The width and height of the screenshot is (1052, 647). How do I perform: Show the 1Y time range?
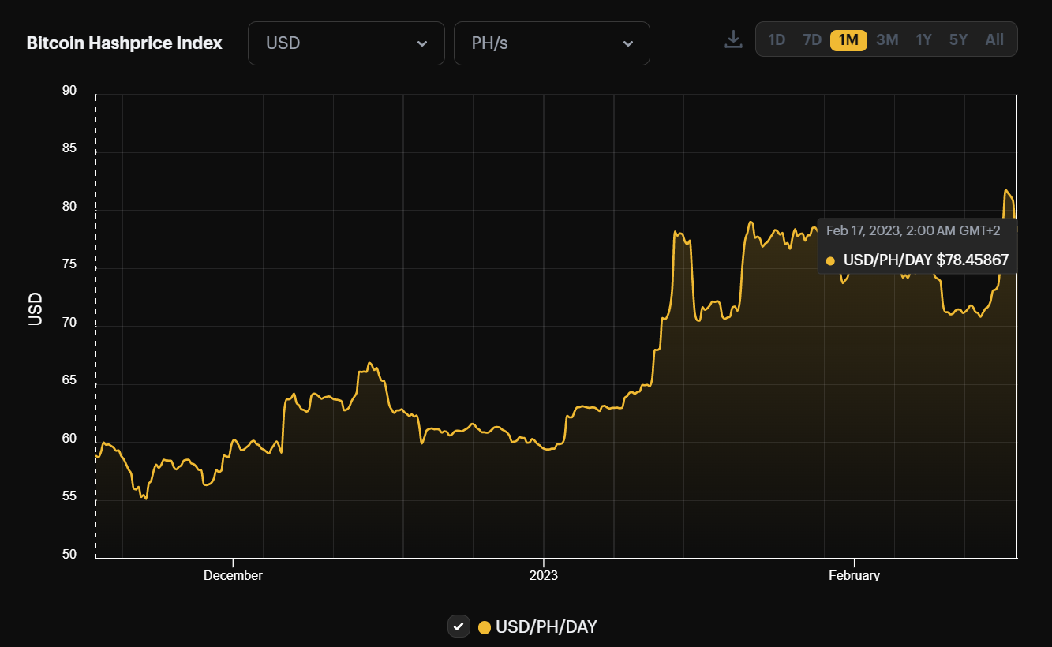(x=923, y=39)
